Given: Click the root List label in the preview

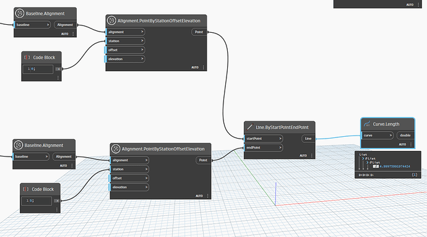Looking at the screenshot, I should [x=363, y=155].
